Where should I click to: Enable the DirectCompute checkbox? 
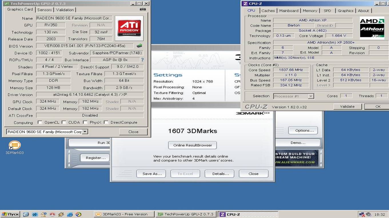[x=106, y=123]
